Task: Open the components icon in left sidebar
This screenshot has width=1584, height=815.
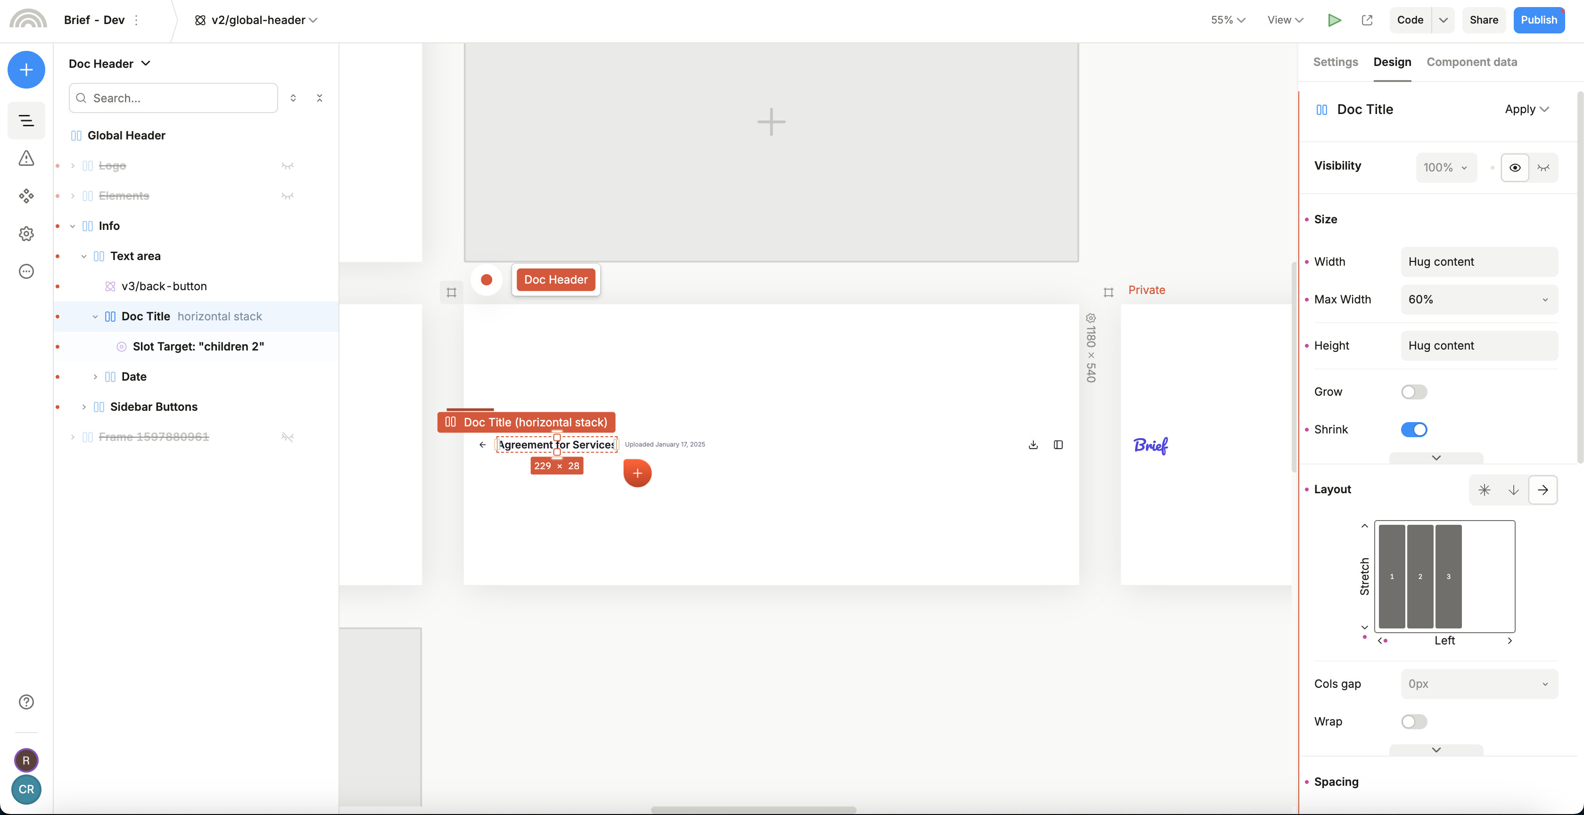Action: click(x=26, y=196)
